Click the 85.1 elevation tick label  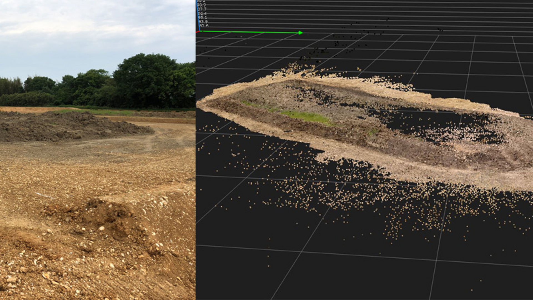pyautogui.click(x=203, y=17)
